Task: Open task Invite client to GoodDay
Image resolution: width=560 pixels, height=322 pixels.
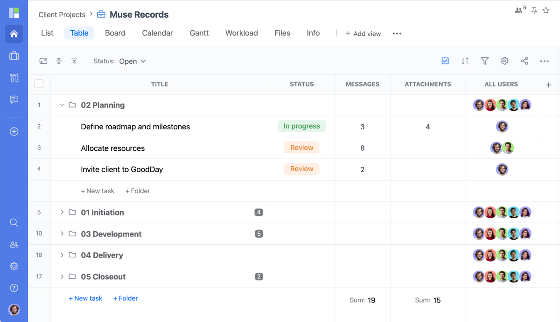Action: [x=122, y=169]
